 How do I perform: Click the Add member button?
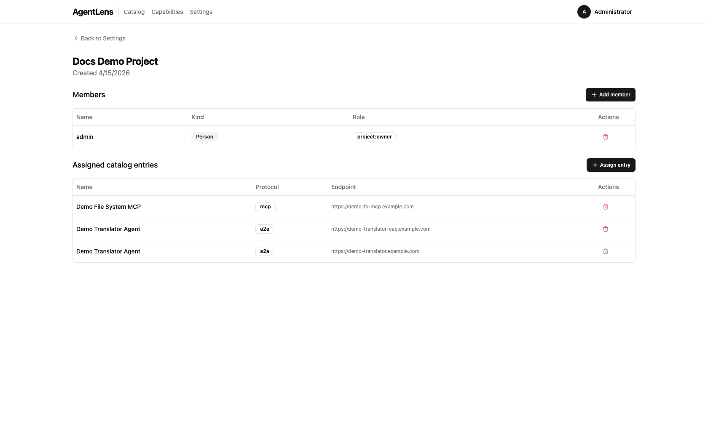(x=610, y=94)
